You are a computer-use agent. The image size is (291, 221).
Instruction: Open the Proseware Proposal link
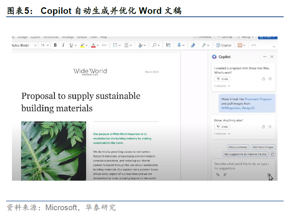point(258,99)
